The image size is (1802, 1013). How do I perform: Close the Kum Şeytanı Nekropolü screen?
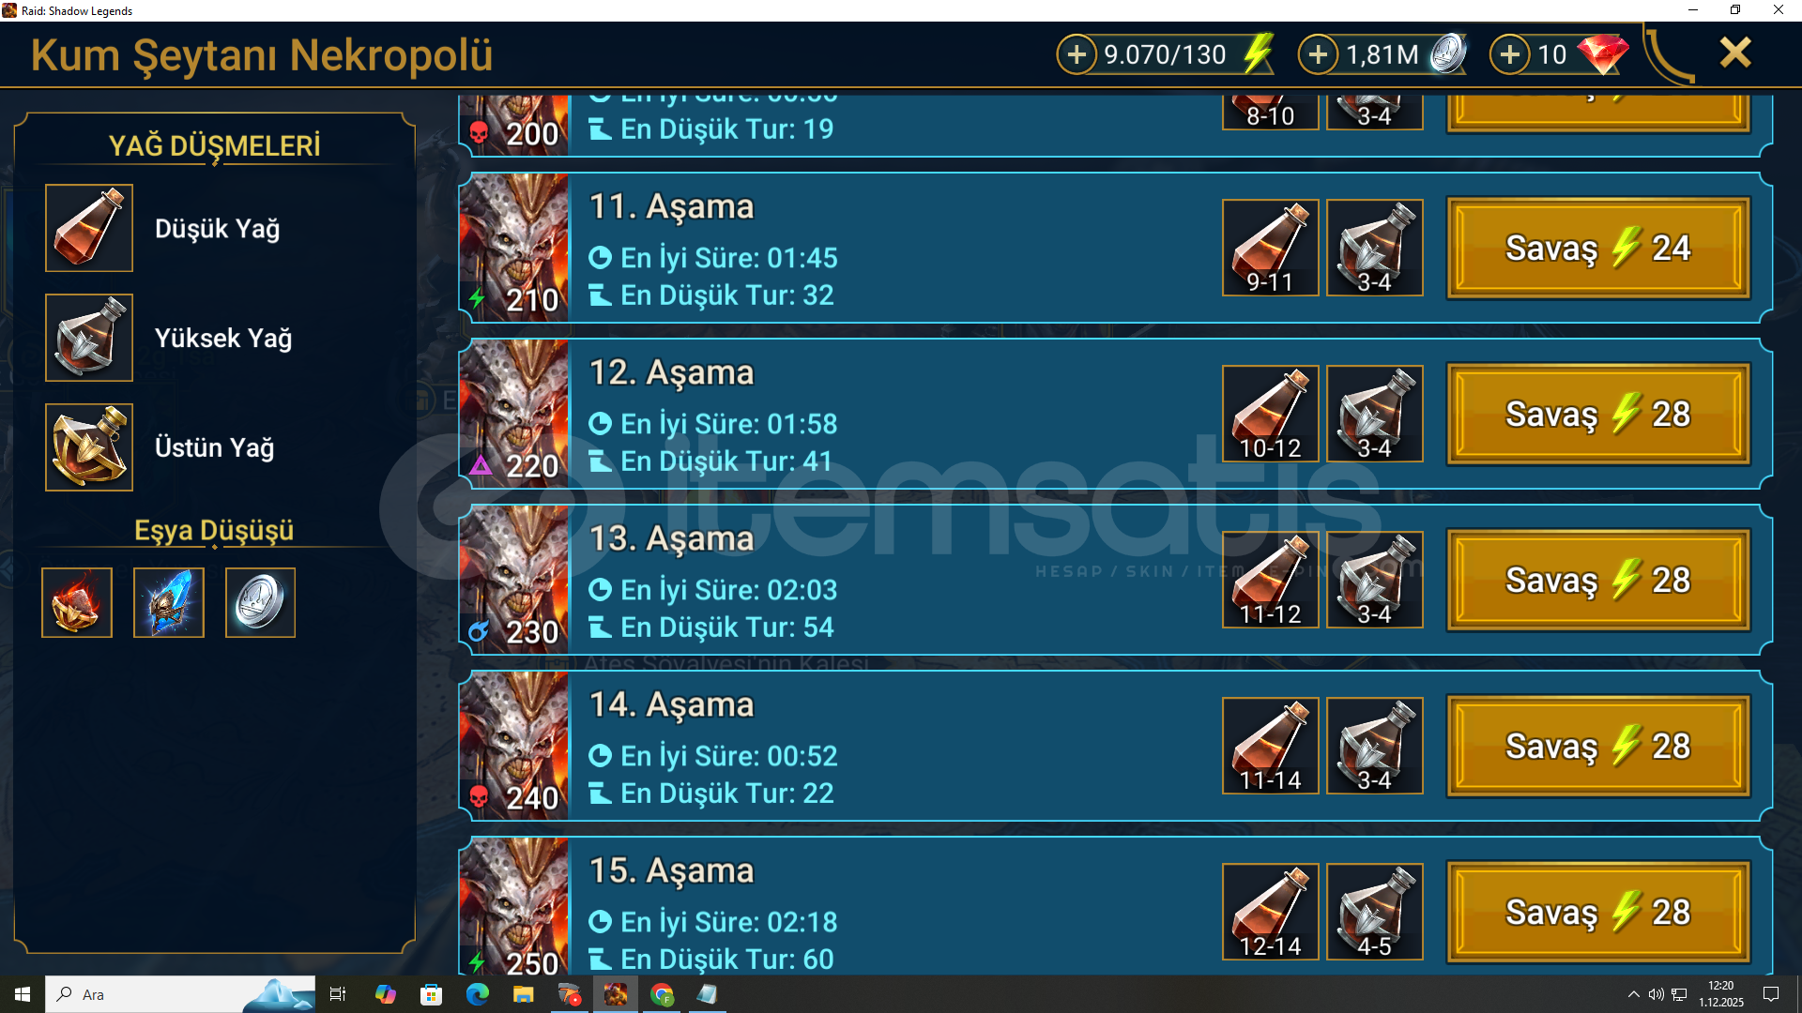(1735, 53)
